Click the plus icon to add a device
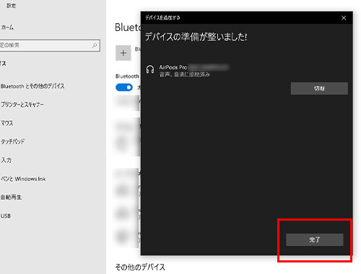Image resolution: width=361 pixels, height=274 pixels. click(x=123, y=53)
